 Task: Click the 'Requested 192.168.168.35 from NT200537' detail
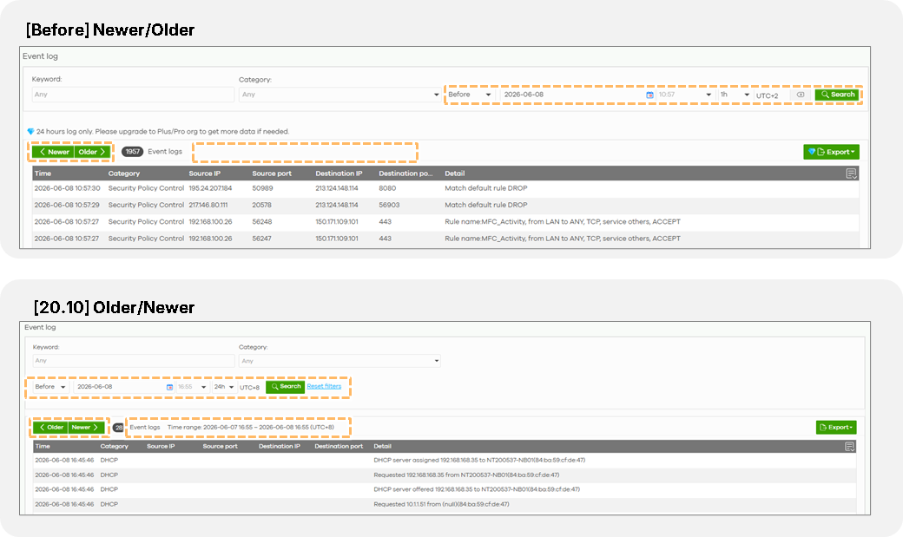pyautogui.click(x=466, y=475)
